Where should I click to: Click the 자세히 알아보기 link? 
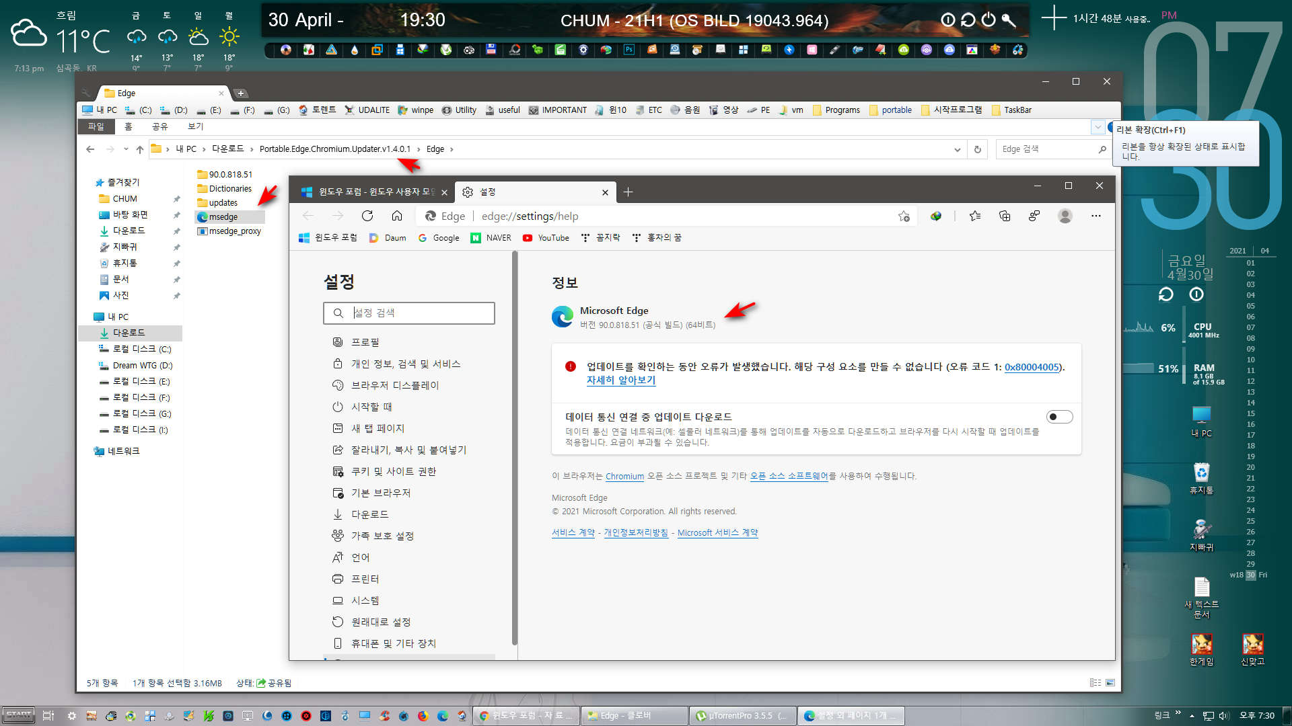[620, 380]
